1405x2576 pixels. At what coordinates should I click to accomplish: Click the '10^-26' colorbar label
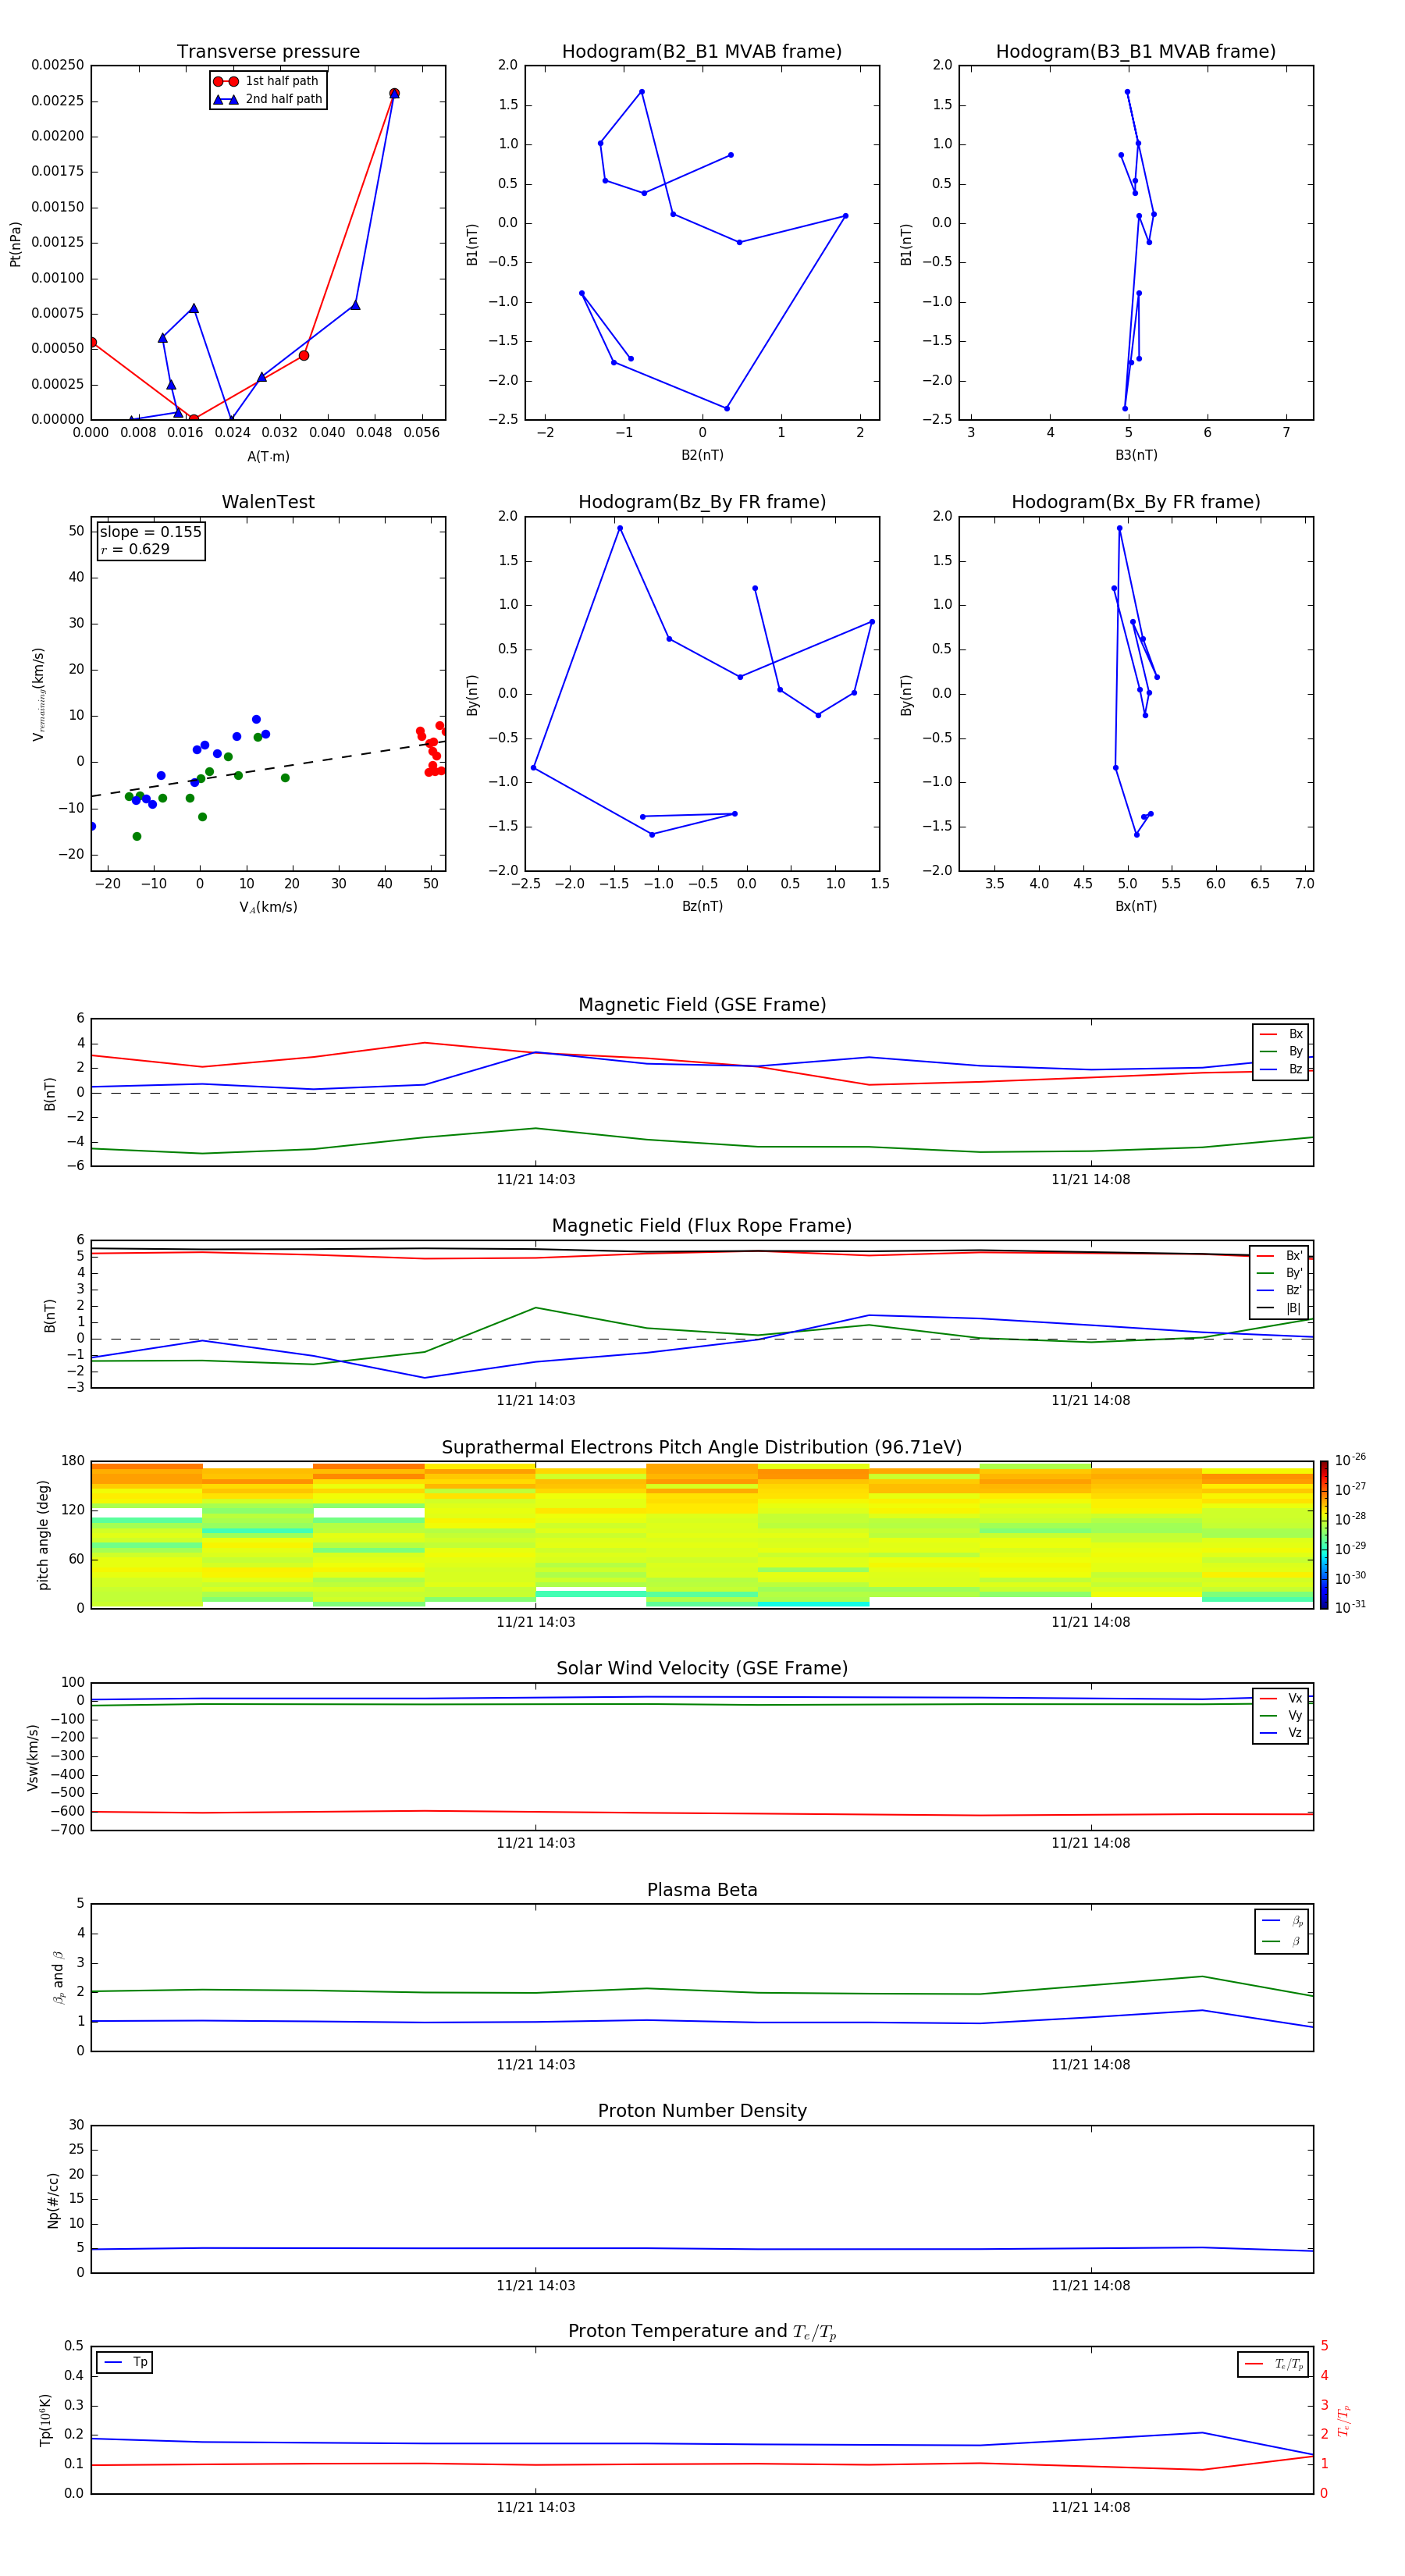1350,1460
